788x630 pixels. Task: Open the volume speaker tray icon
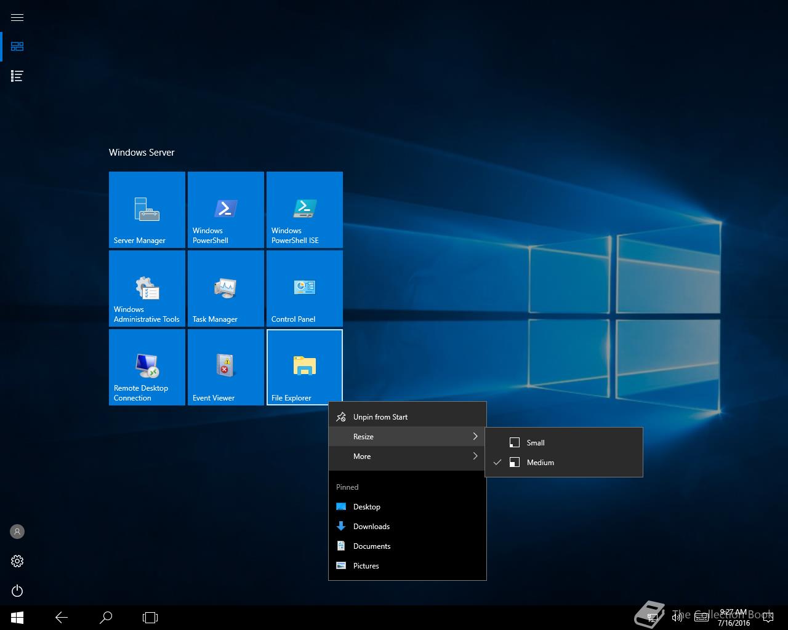(x=677, y=618)
